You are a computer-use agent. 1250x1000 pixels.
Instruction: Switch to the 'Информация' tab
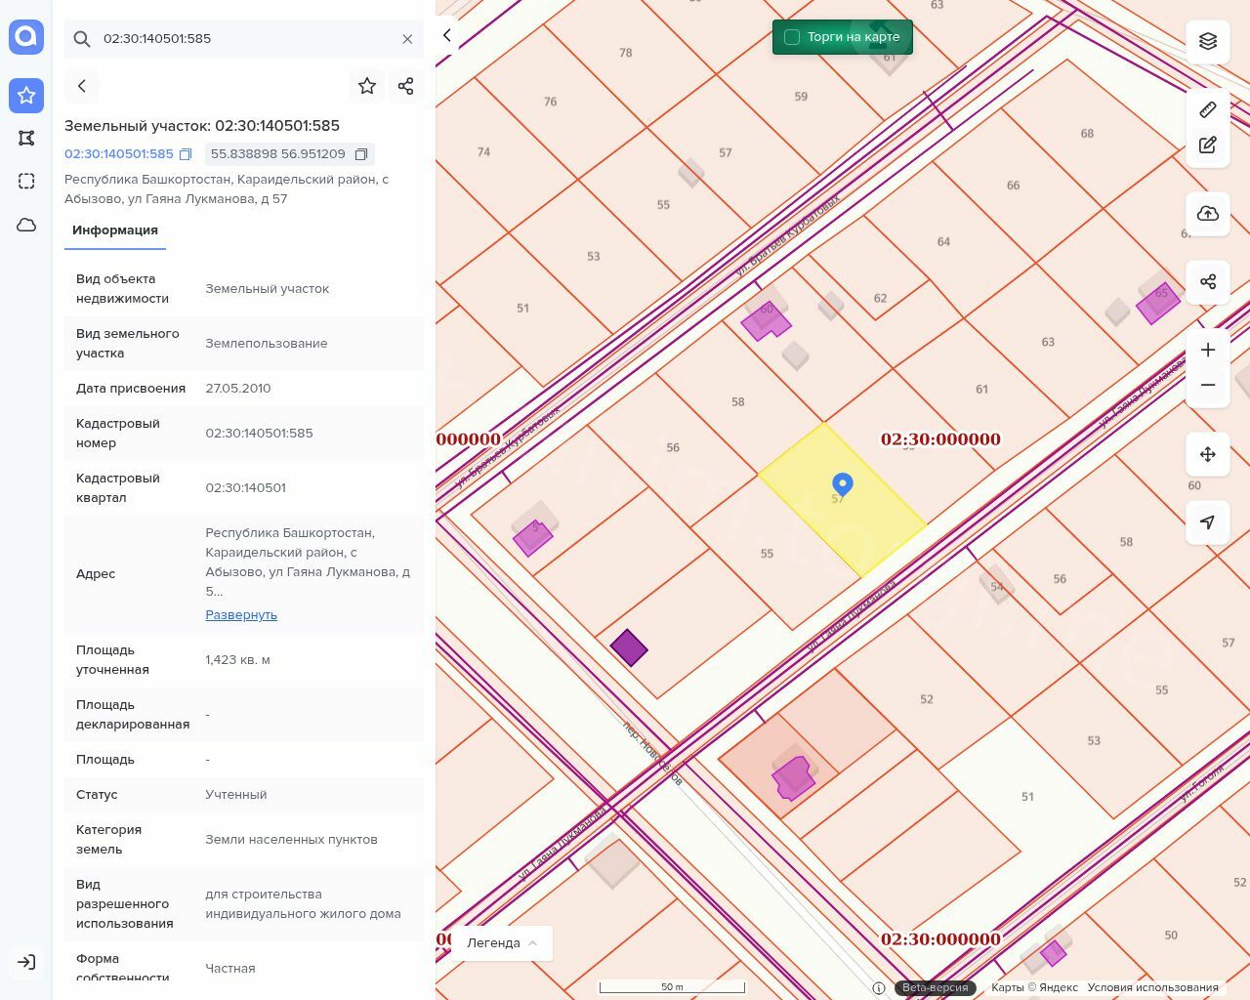point(115,230)
